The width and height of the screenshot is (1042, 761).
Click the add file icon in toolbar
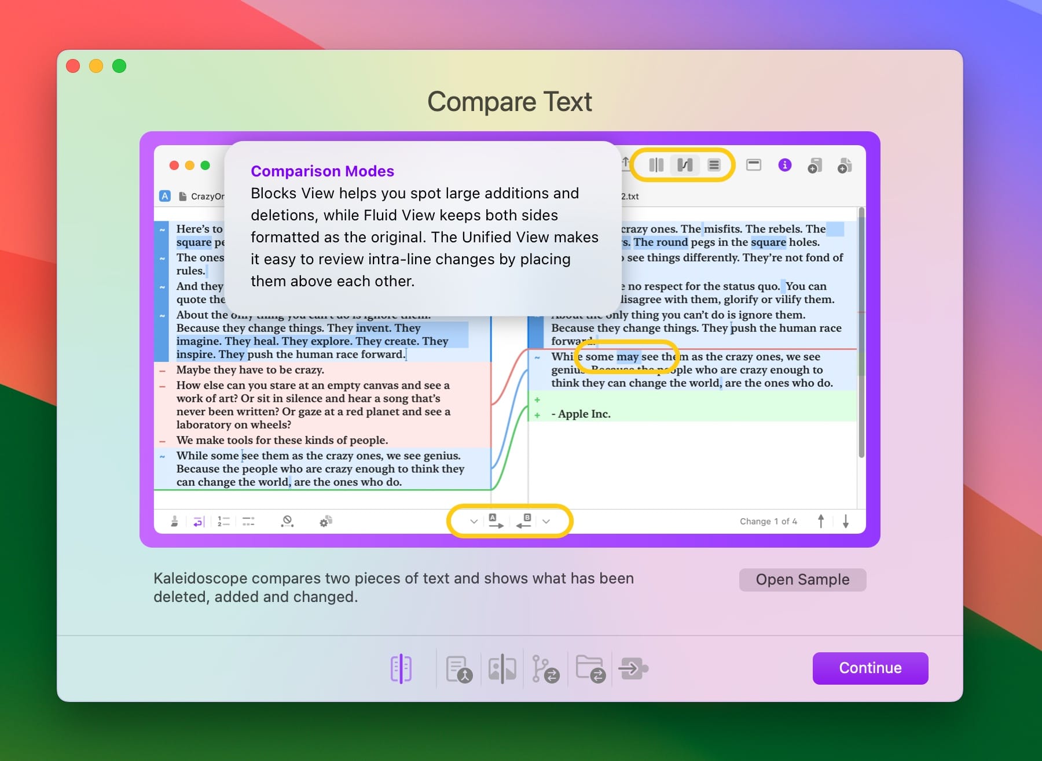844,166
